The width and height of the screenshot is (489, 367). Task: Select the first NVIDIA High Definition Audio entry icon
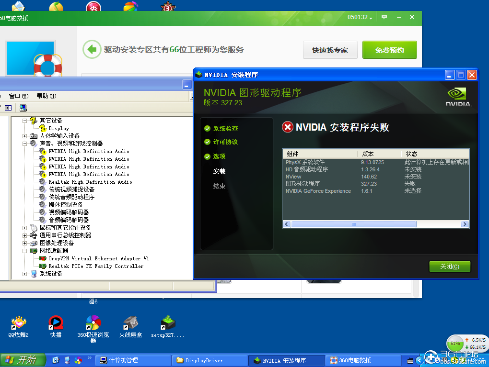pyautogui.click(x=43, y=151)
